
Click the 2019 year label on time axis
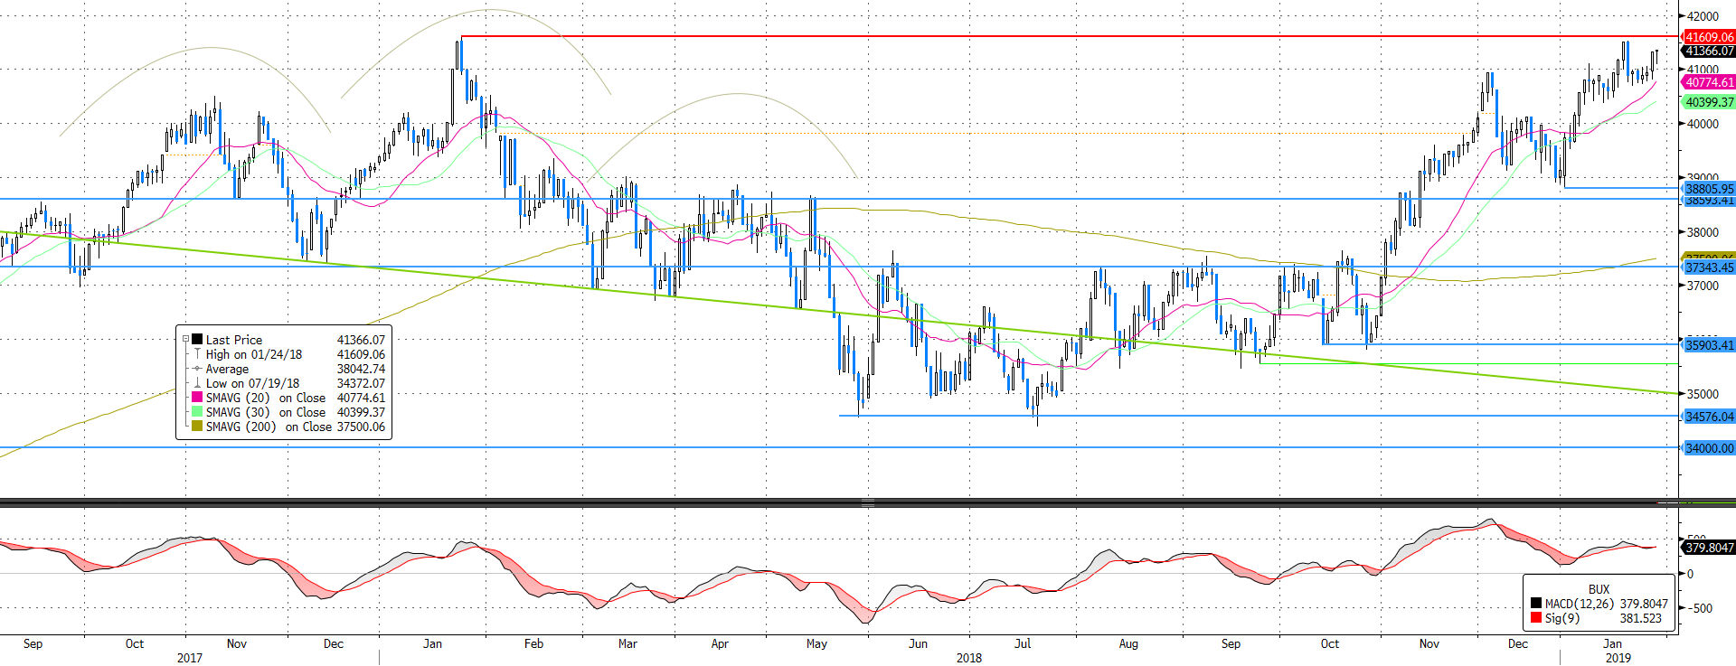(x=1618, y=658)
